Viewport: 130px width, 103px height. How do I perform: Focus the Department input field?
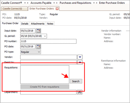click(x=48, y=92)
